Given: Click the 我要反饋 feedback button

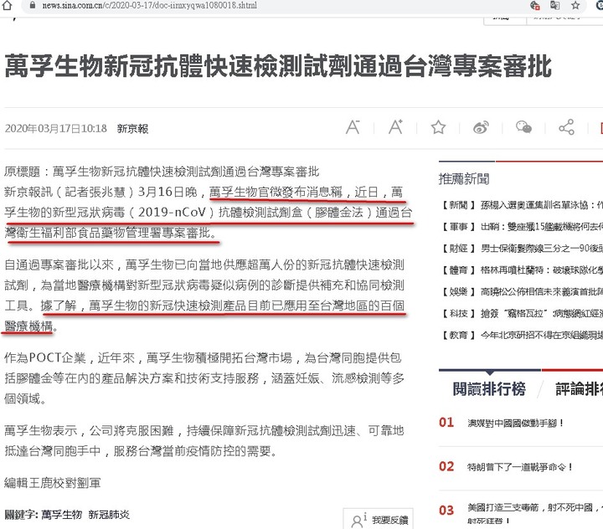Looking at the screenshot, I should tap(379, 520).
